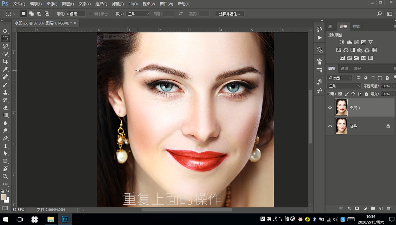
Task: Open layer styles fx button
Action: [x=349, y=208]
